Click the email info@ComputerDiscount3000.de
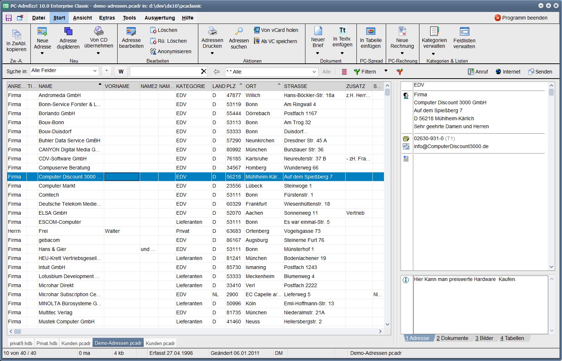Screen dimensions: 562x361 (451, 146)
